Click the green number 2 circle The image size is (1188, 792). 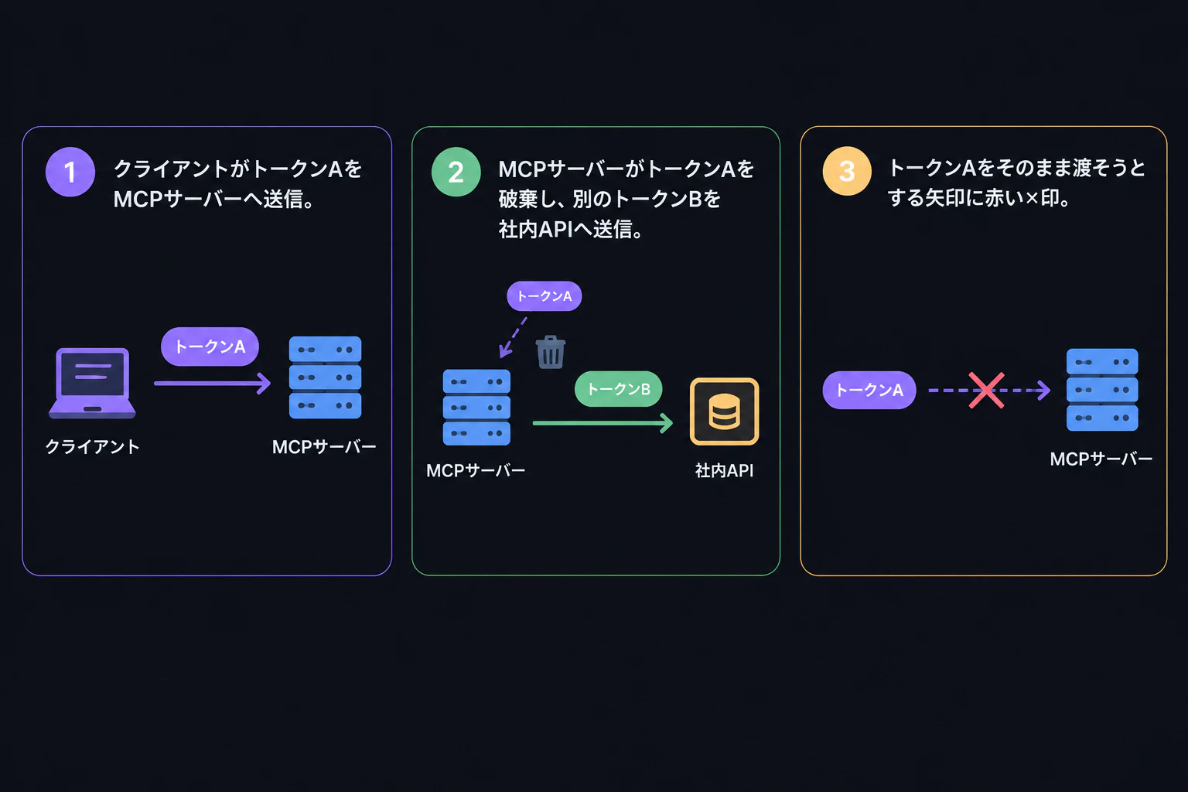pos(456,172)
